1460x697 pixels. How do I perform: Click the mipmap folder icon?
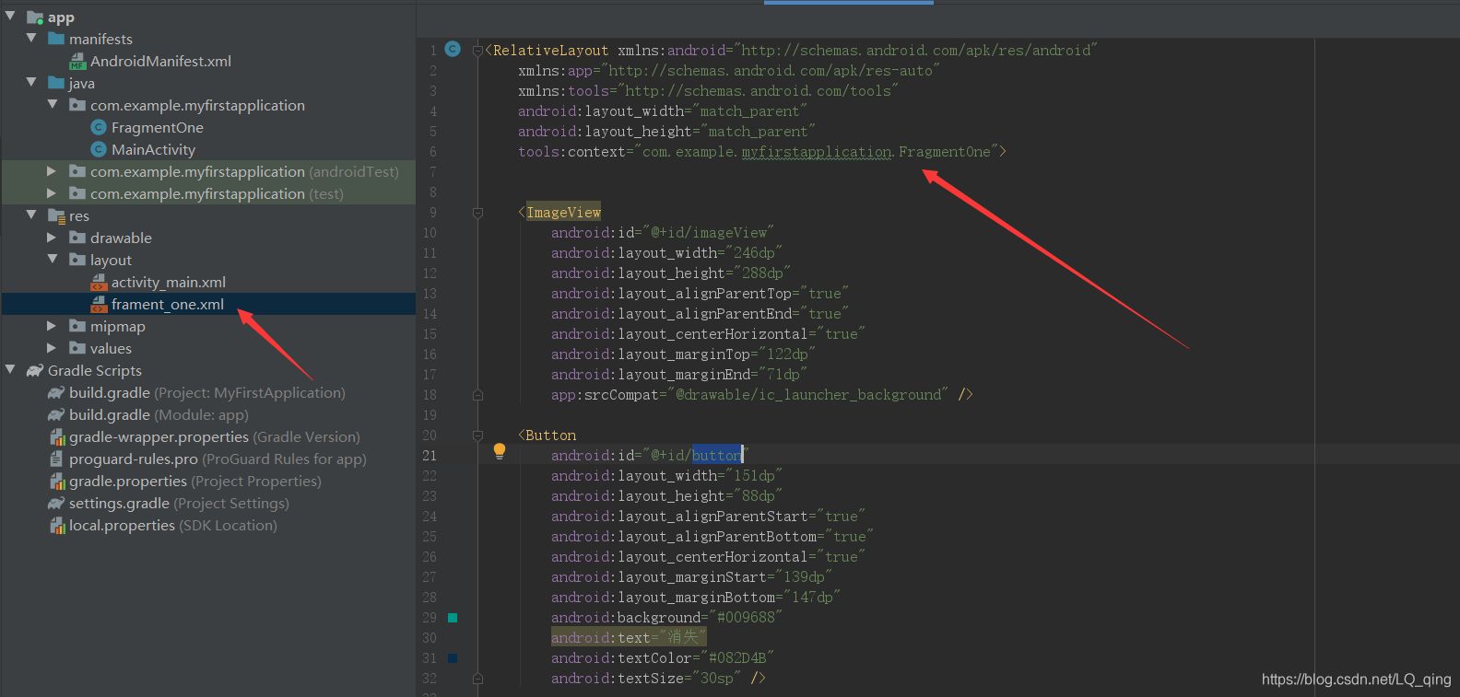click(77, 326)
